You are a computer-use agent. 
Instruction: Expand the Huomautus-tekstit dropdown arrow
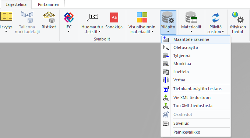coord(99,32)
